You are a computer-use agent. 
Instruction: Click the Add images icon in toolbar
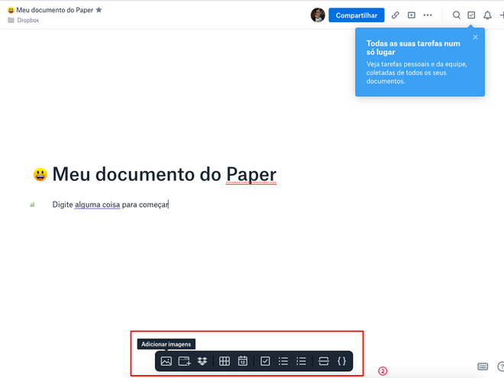[166, 361]
